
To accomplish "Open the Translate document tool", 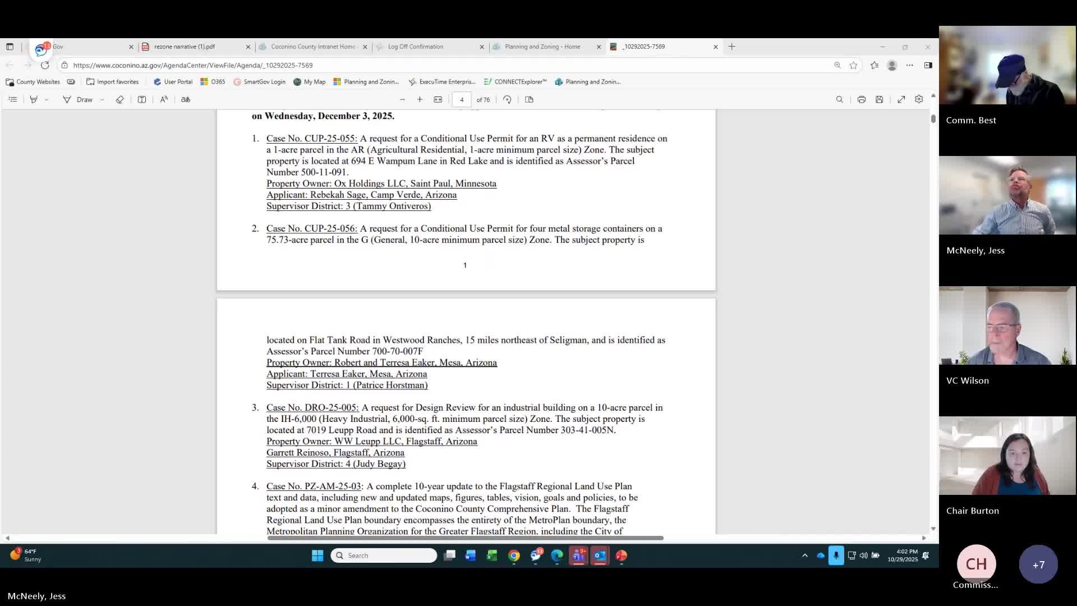I will tap(186, 99).
